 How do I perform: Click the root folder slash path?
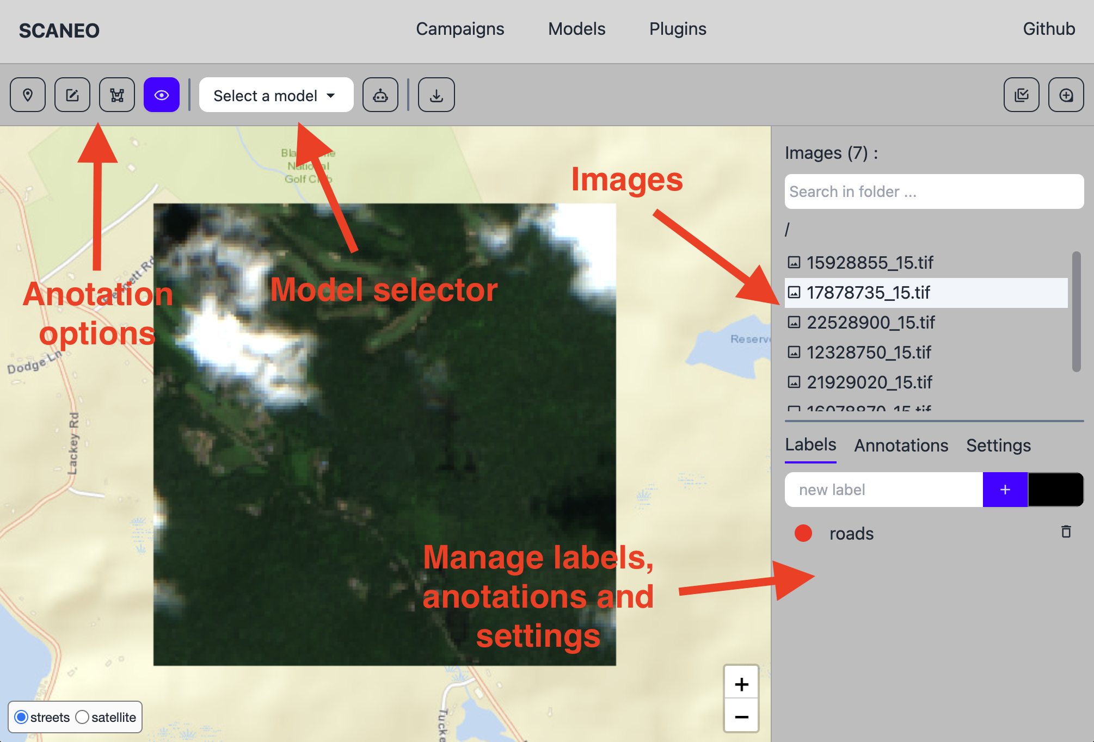[787, 229]
